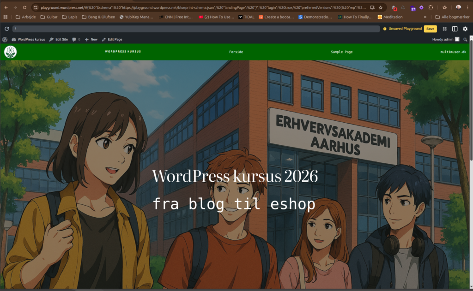Open comments via the speech bubble icon
Image resolution: width=473 pixels, height=291 pixels.
(x=74, y=39)
